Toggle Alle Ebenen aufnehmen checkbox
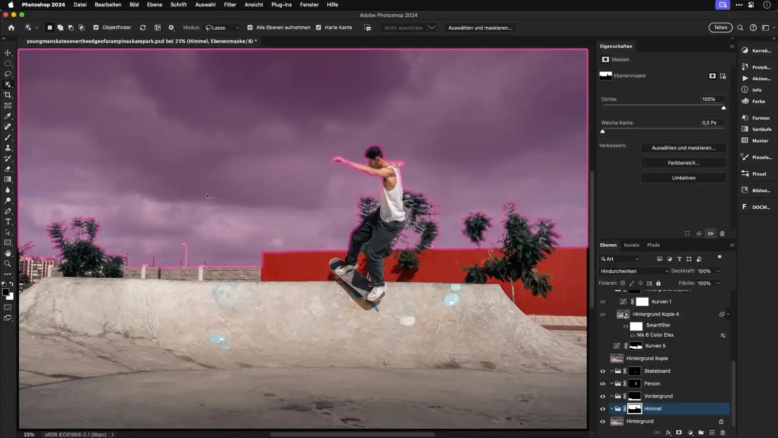 [250, 28]
